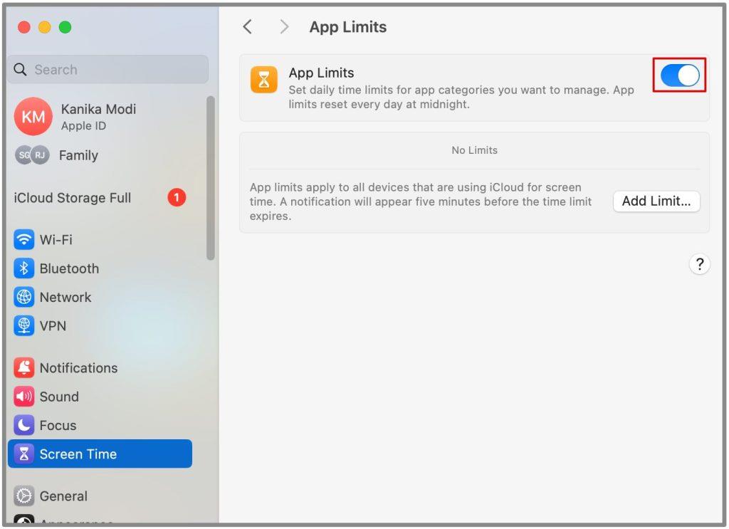Screen dimensions: 729x529
Task: Click the search magnifying glass icon
Action: pyautogui.click(x=20, y=69)
